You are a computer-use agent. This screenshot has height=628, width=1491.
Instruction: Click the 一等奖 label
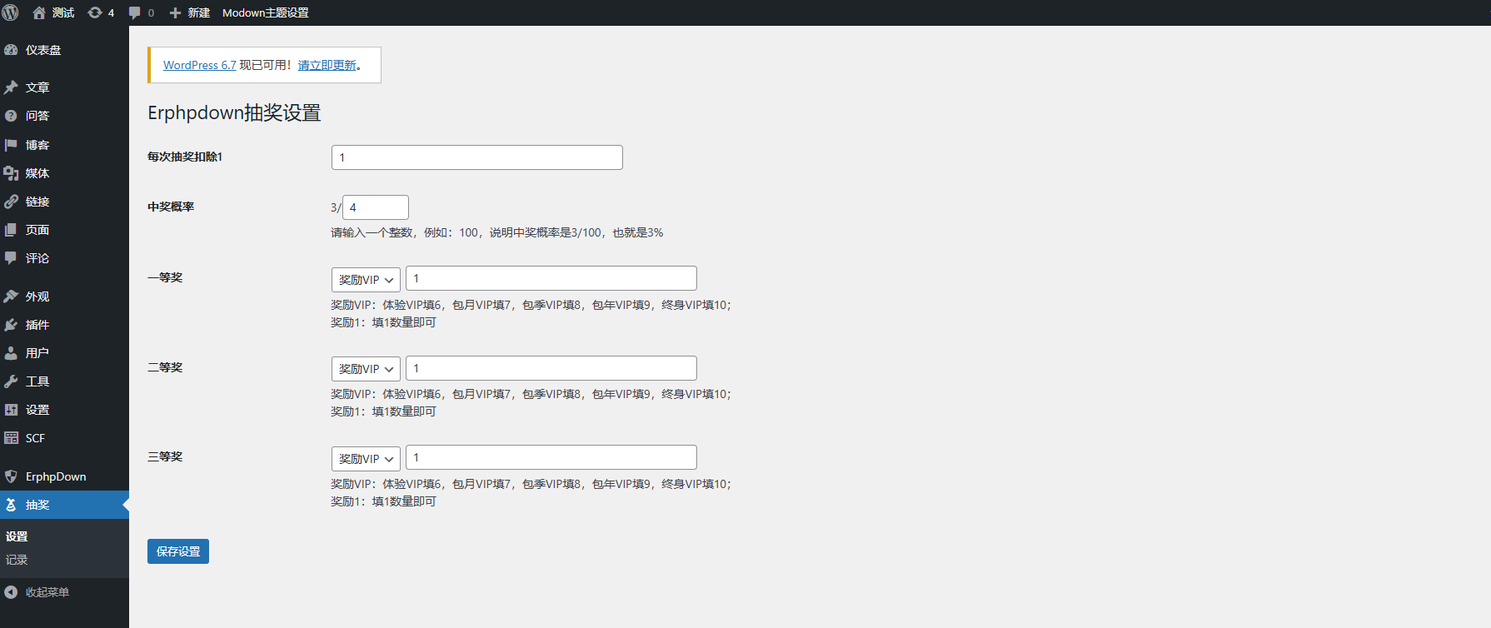(165, 277)
